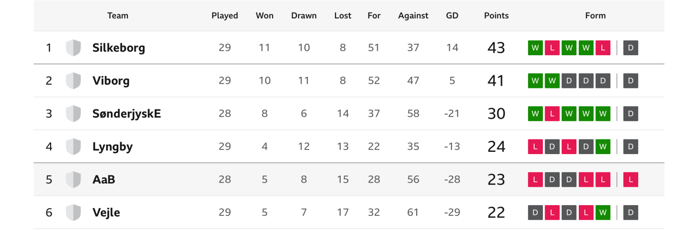Click Silkeborg's 43 points value

496,48
